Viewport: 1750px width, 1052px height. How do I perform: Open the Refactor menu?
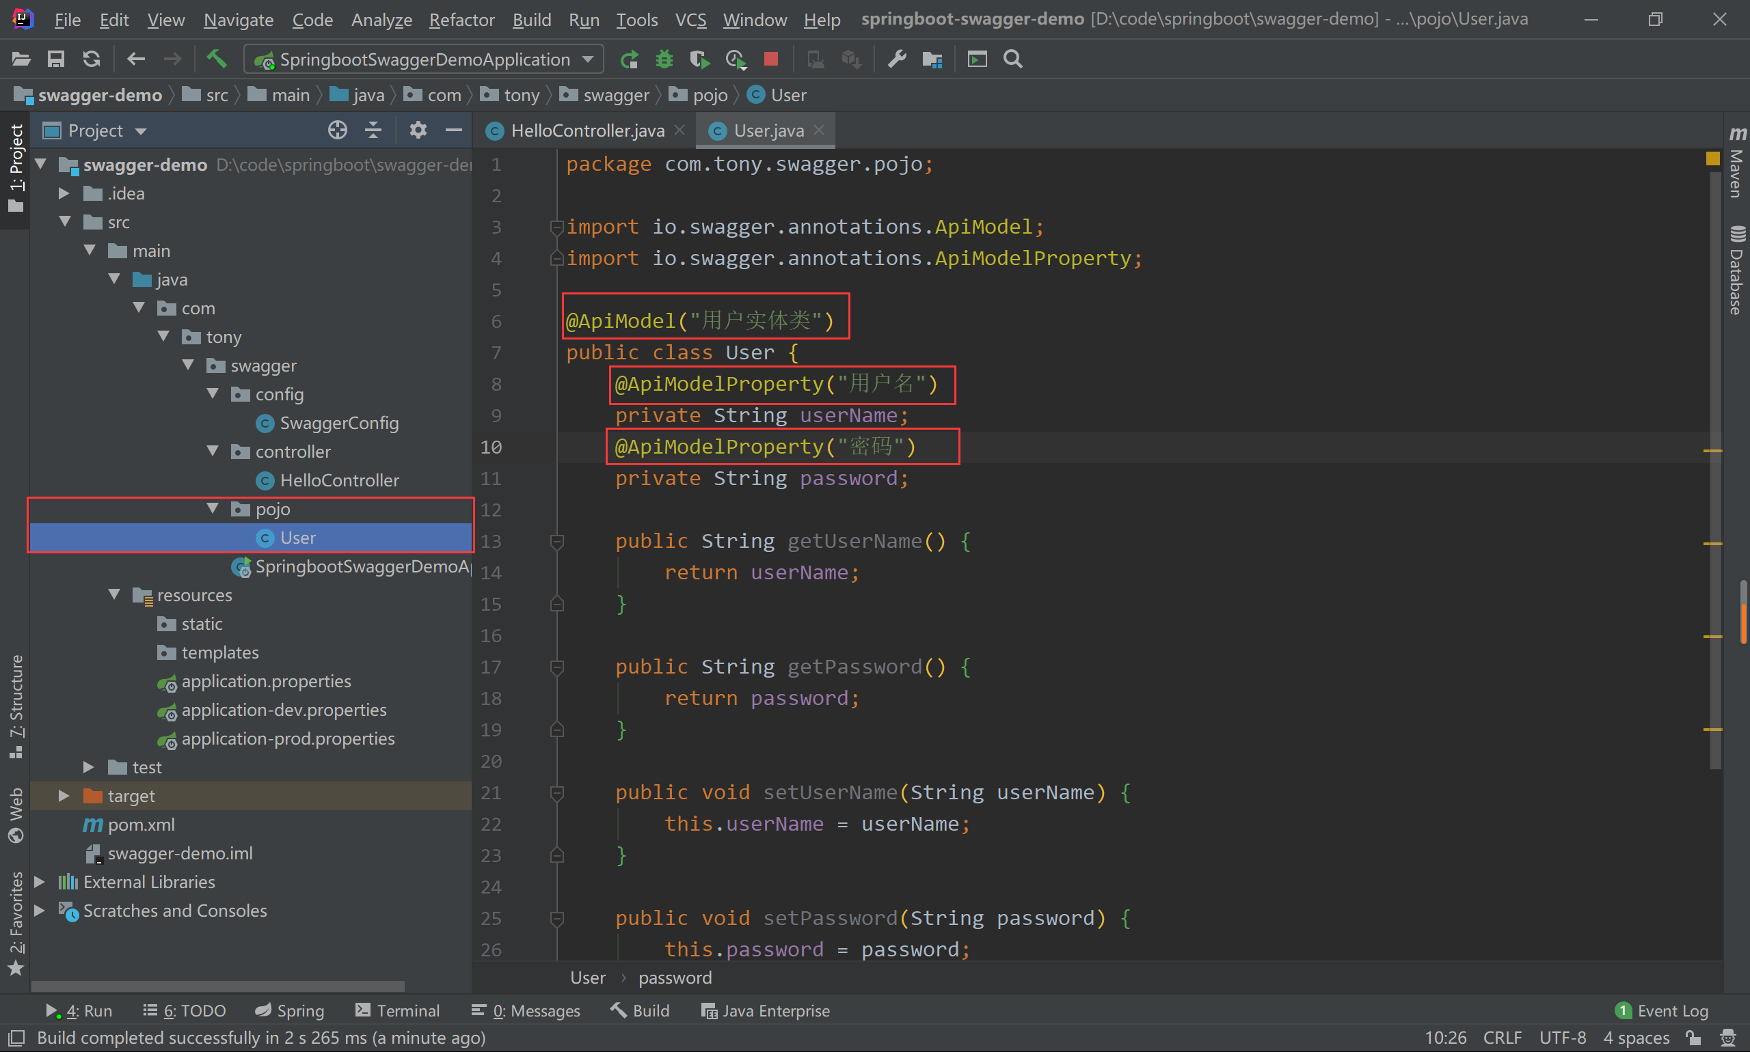(461, 20)
